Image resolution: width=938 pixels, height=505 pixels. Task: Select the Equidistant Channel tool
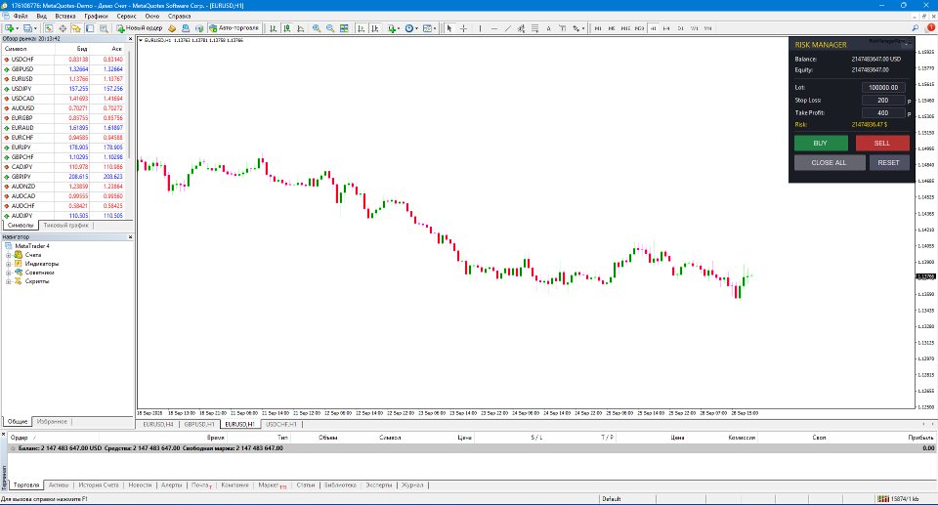[x=522, y=28]
